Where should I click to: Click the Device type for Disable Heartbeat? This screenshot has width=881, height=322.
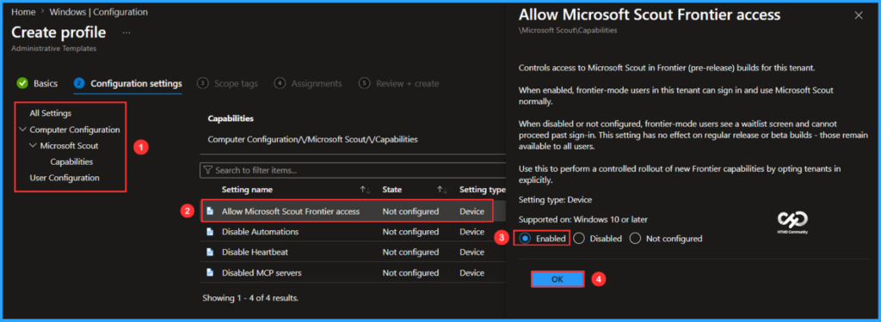[471, 252]
